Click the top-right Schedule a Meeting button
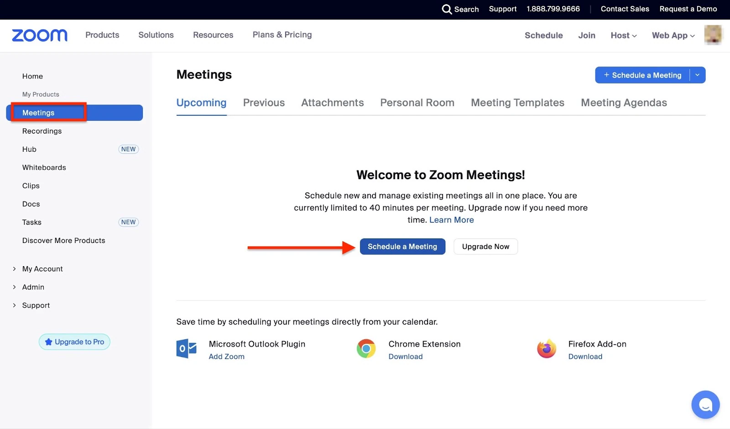This screenshot has height=429, width=730. point(642,75)
